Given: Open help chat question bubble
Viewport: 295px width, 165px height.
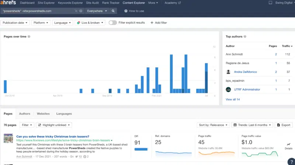Looking at the screenshot, I should (292, 162).
